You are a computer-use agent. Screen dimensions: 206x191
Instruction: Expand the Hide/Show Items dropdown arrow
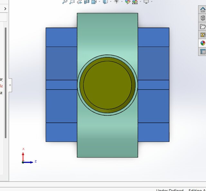122,2
